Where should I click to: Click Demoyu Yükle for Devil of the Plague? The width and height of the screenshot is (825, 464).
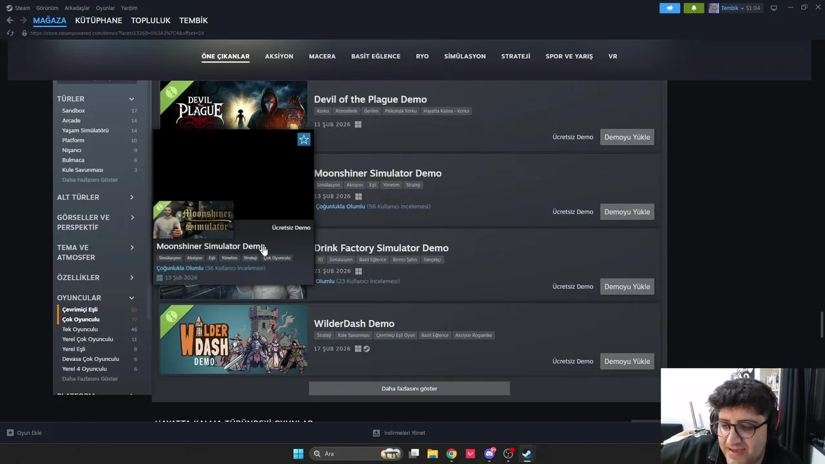tap(627, 137)
